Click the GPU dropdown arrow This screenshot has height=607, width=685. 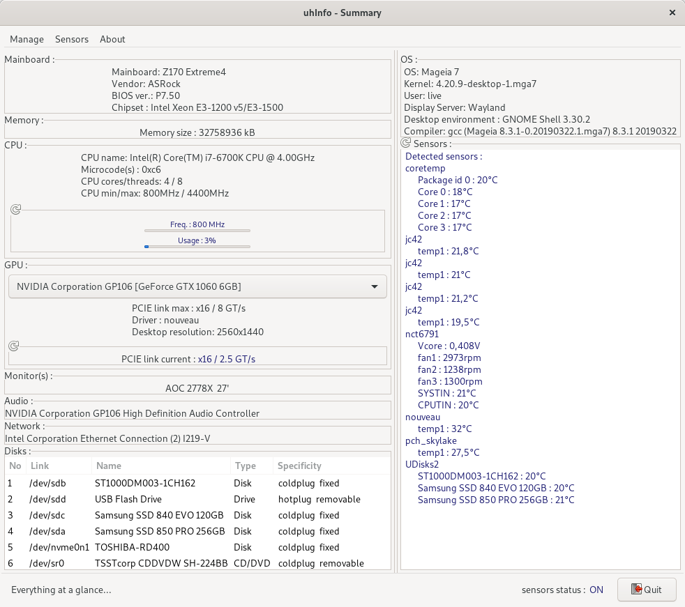[x=375, y=286]
